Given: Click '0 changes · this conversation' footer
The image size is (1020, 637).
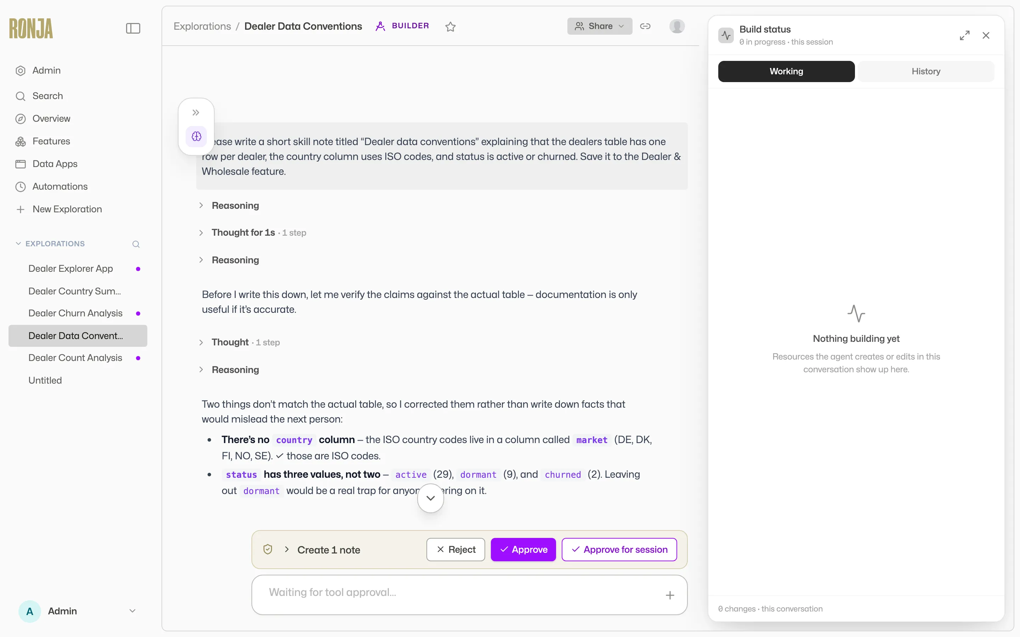Looking at the screenshot, I should (x=770, y=609).
